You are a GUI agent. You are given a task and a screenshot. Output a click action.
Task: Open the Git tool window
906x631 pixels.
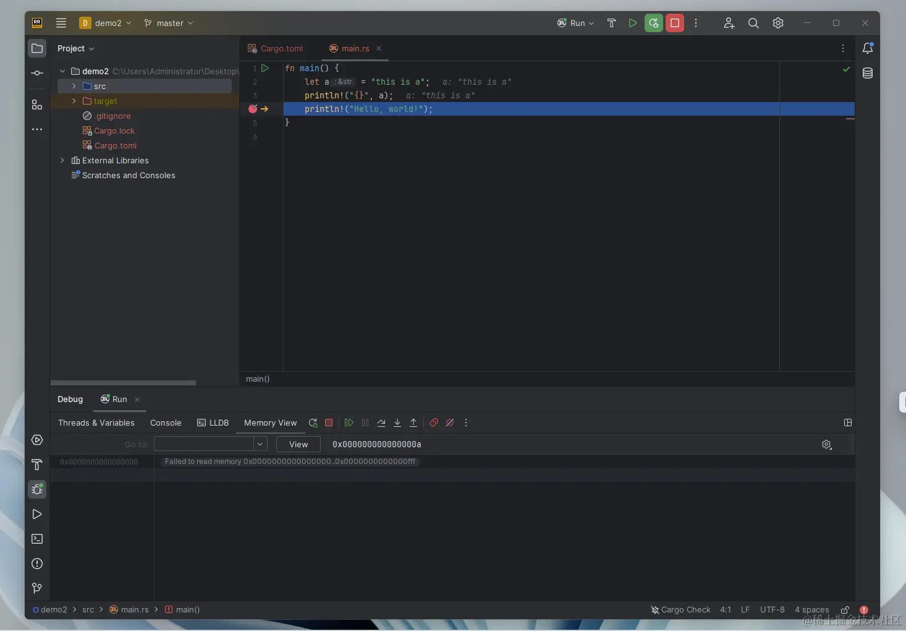37,588
